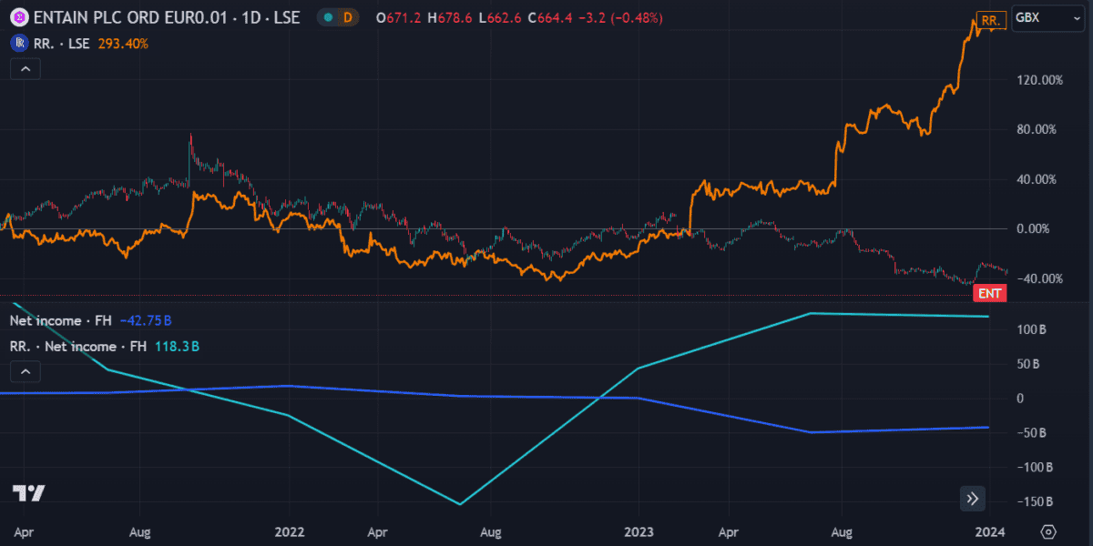Open chart settings hexagon gear icon
This screenshot has width=1093, height=546.
[1048, 531]
